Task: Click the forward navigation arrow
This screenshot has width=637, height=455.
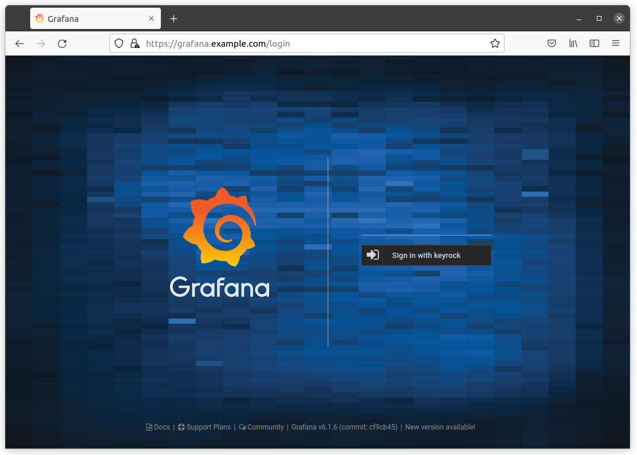Action: tap(41, 43)
